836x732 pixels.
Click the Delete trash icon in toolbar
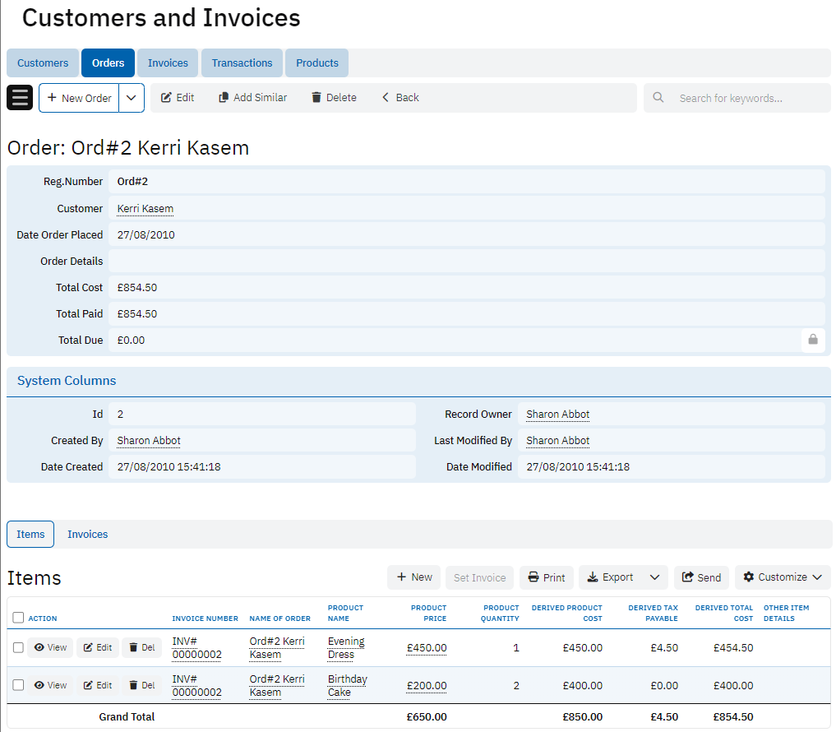[316, 98]
